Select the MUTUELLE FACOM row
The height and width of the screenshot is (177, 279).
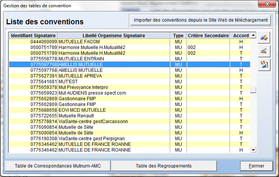coord(130,42)
